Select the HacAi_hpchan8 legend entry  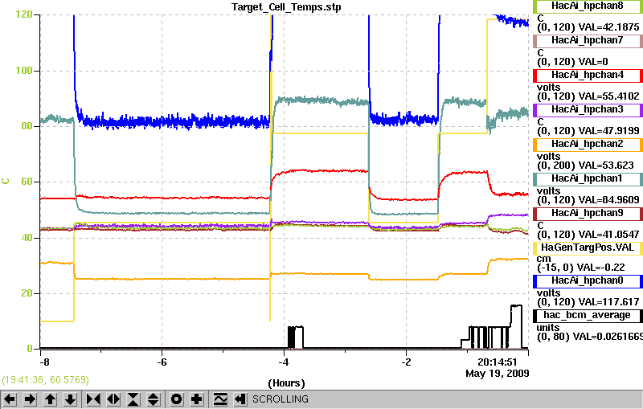pyautogui.click(x=588, y=6)
